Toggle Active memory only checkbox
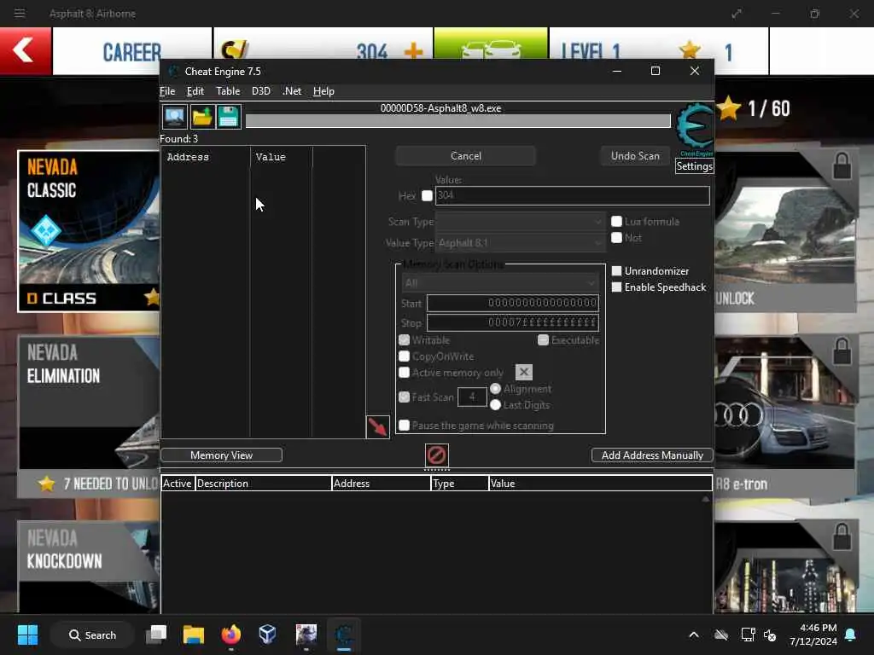This screenshot has width=874, height=655. pos(404,373)
